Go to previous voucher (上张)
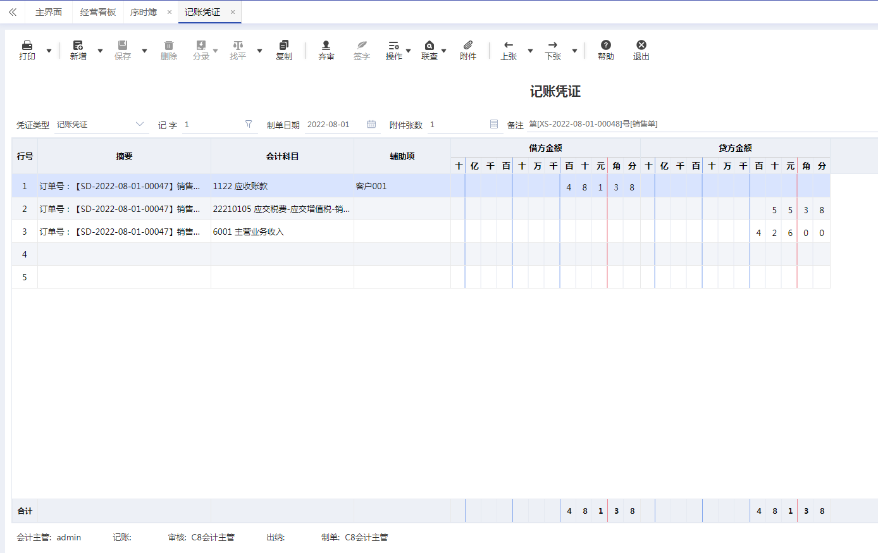 (x=509, y=46)
